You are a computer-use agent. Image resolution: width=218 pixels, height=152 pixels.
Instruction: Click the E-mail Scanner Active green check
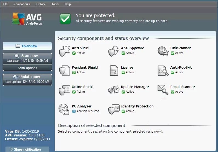[173, 92]
